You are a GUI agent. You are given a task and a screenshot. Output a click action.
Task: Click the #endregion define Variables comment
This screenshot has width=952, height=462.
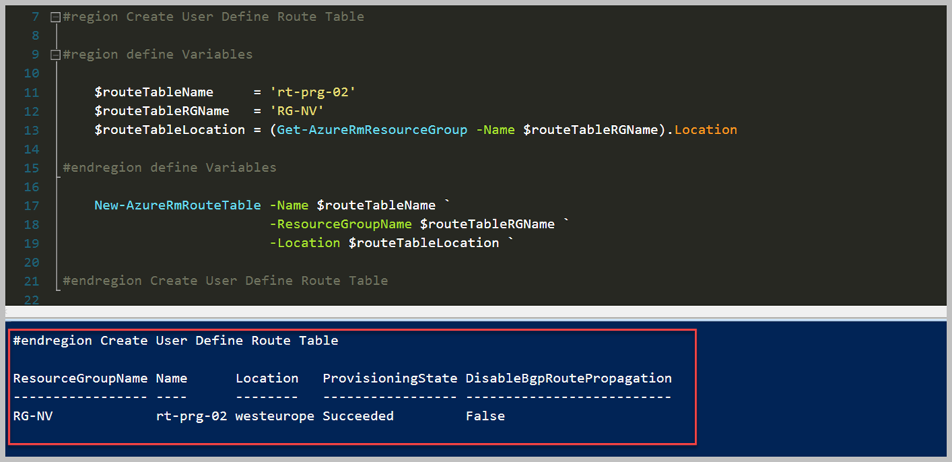[169, 167]
